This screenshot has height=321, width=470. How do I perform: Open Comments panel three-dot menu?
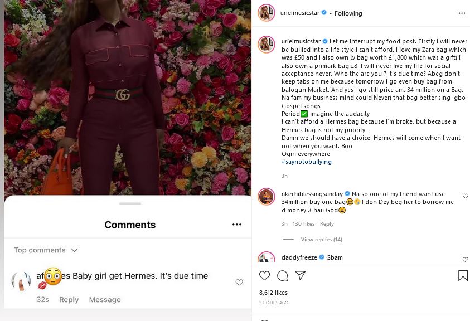[237, 225]
